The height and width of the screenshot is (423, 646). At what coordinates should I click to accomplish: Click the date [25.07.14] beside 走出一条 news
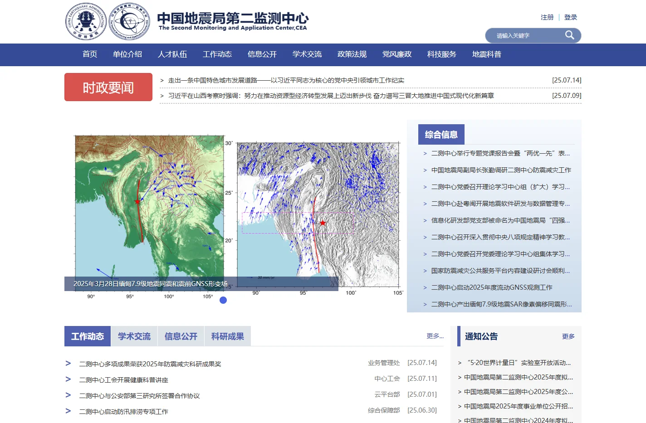tap(567, 80)
